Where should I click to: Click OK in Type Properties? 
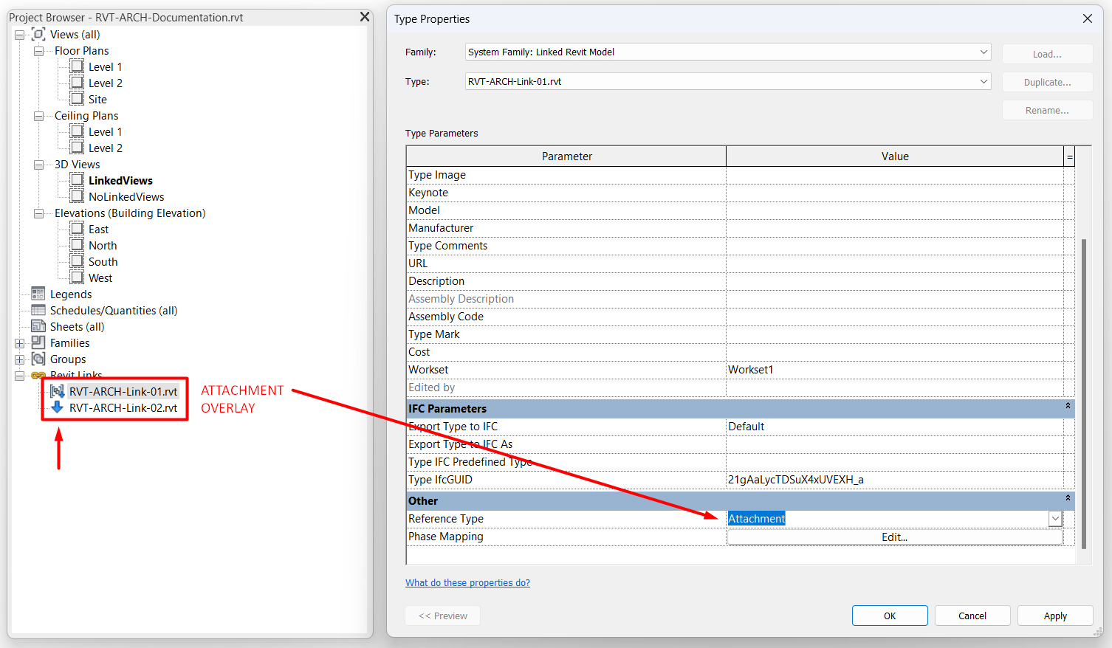pyautogui.click(x=890, y=616)
